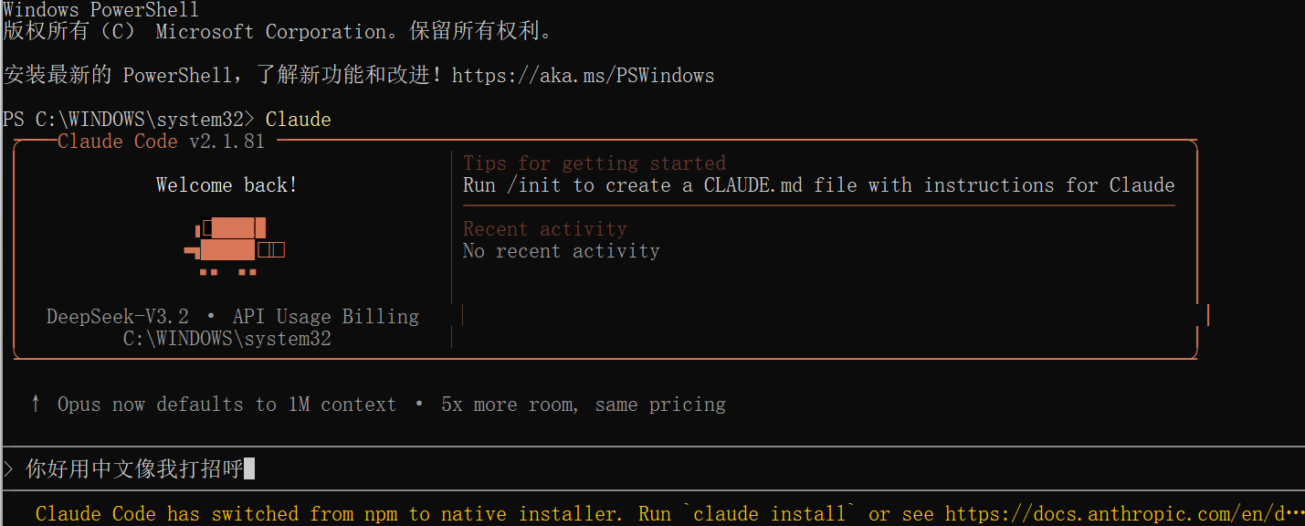
Task: Click the text cursor block after 招呼
Action: (x=249, y=469)
